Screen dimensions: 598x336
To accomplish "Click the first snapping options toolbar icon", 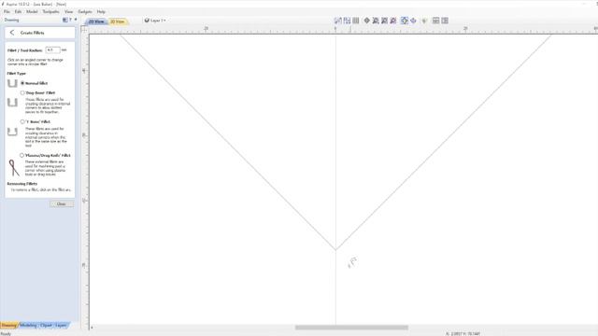I will [x=338, y=21].
